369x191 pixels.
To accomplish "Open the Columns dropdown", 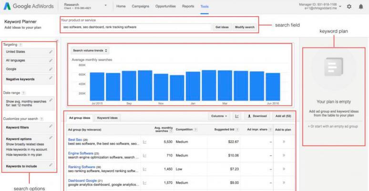I will tap(219, 116).
